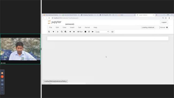Paste cells below with the clipboard icon
The image size is (174, 98).
[x=66, y=32]
